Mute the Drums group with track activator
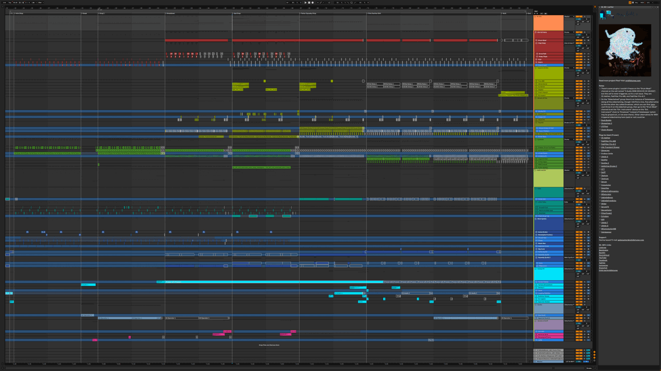The height and width of the screenshot is (371, 661). (x=579, y=16)
